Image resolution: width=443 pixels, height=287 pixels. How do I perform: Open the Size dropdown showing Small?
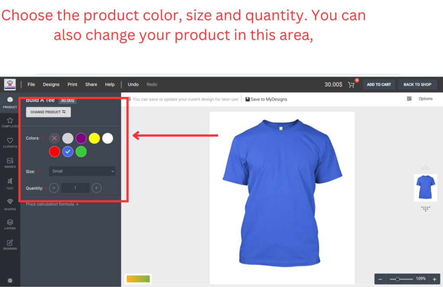82,171
